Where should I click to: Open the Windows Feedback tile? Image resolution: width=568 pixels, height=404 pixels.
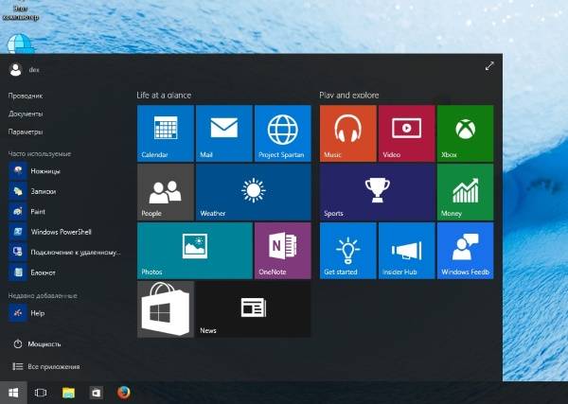[465, 251]
